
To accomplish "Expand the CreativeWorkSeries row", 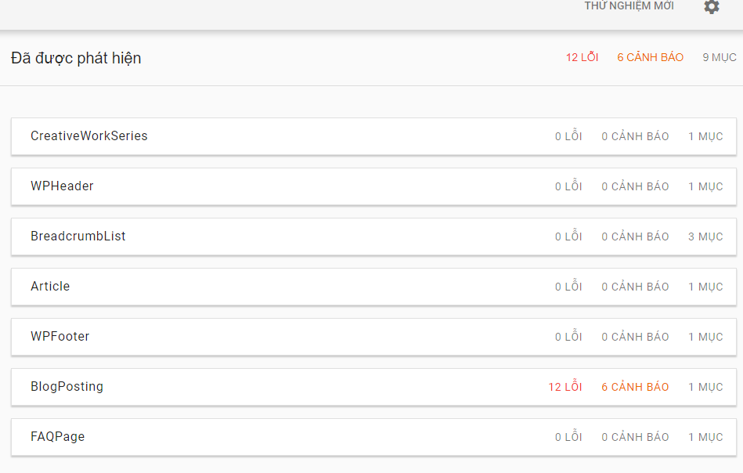I will tap(373, 136).
